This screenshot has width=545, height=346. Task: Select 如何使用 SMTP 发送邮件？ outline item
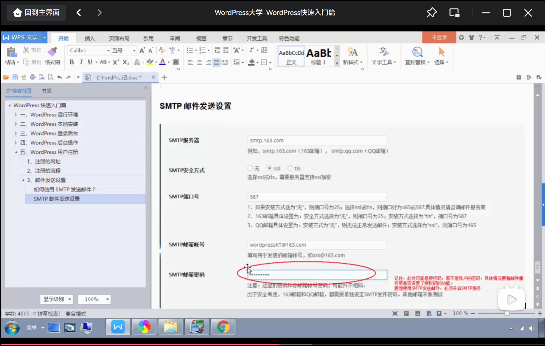click(64, 190)
